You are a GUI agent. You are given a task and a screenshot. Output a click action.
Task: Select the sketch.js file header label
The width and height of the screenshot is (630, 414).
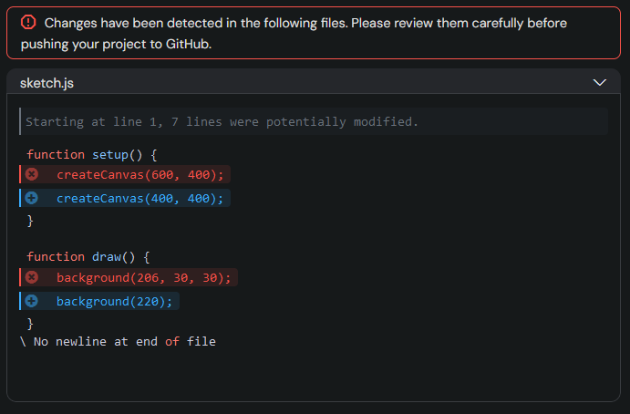click(46, 83)
